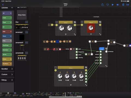Expand the Custom section

tap(7, 74)
